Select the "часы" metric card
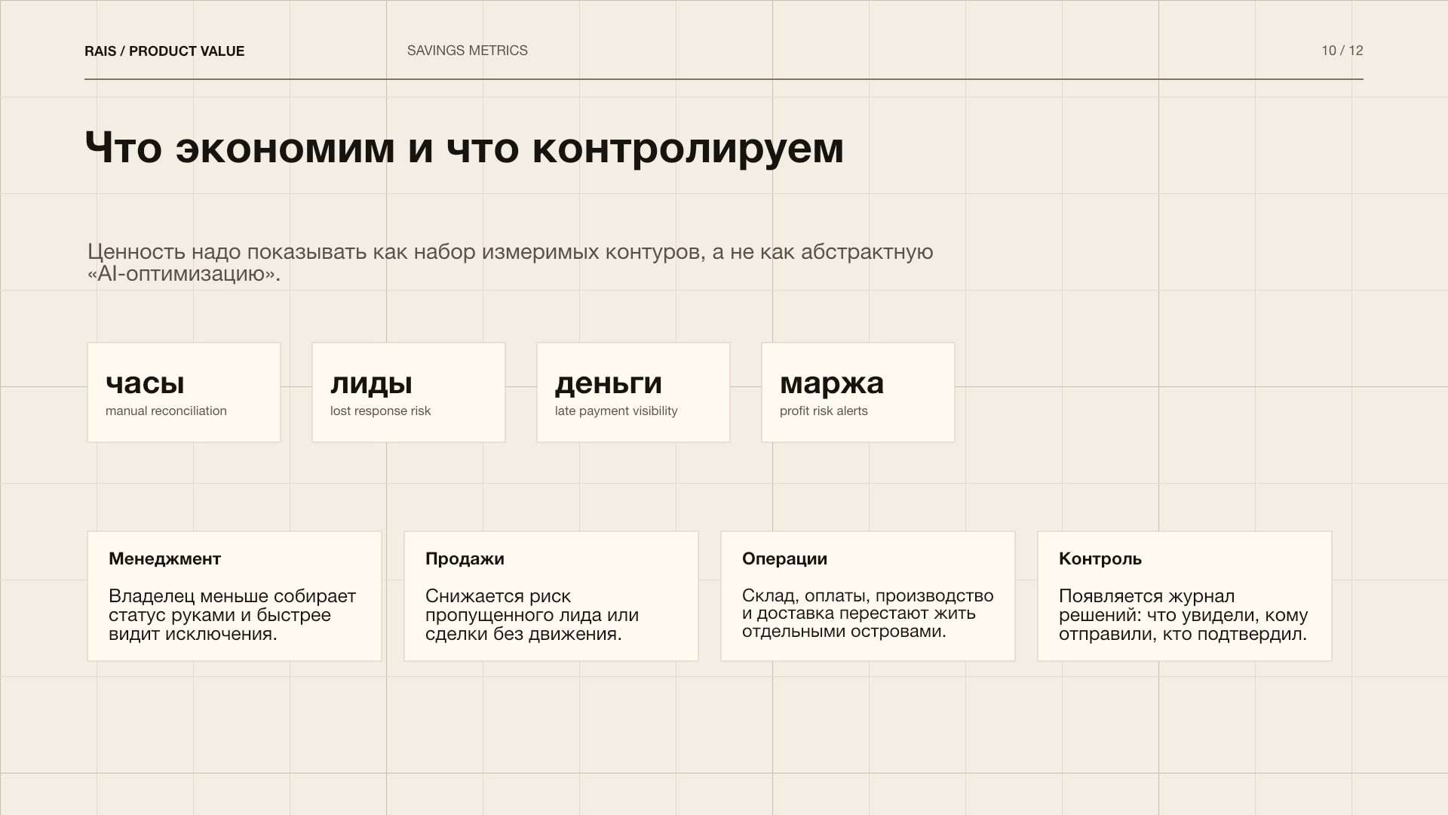The width and height of the screenshot is (1448, 815). (183, 392)
